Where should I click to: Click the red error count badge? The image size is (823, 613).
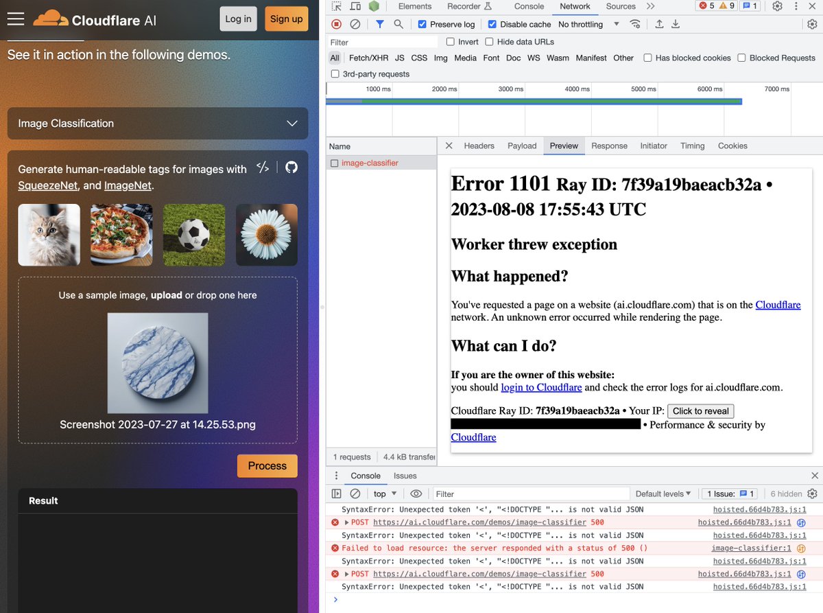[706, 6]
